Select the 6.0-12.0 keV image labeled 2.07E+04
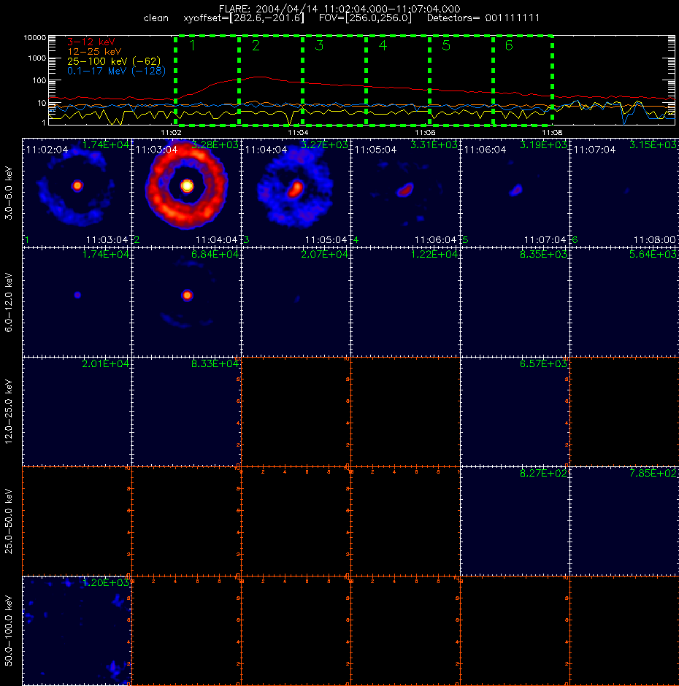This screenshot has width=679, height=686. (x=296, y=302)
